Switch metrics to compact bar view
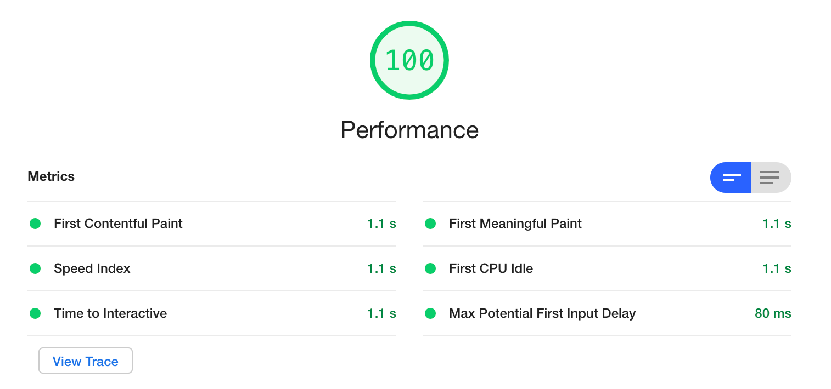The image size is (831, 389). pos(731,178)
